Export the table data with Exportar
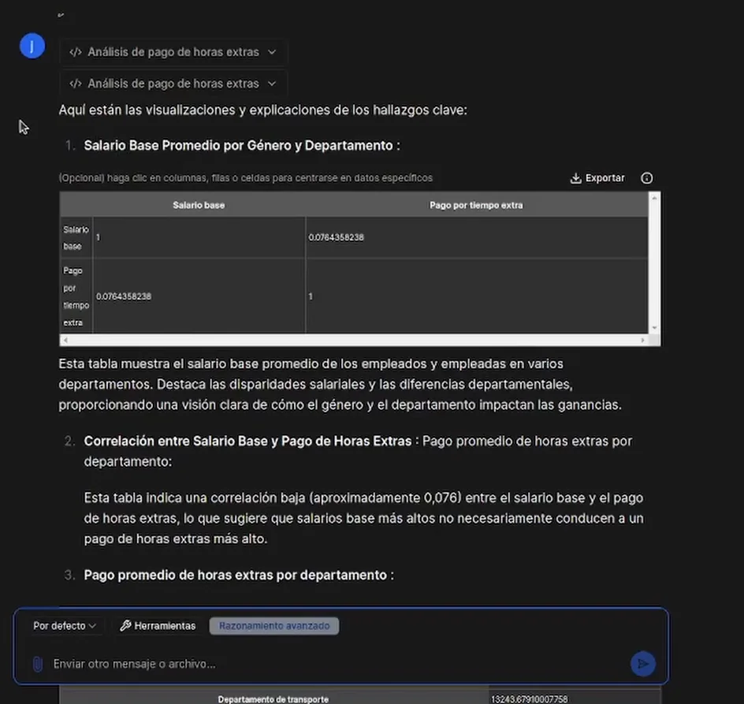The height and width of the screenshot is (704, 744). point(597,178)
